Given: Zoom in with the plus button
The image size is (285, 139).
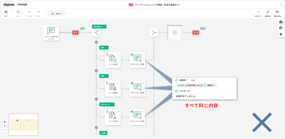Looking at the screenshot, I should [4, 126].
